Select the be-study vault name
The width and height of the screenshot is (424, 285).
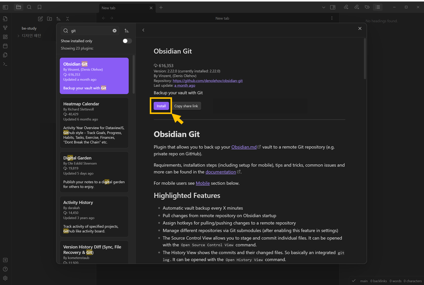pyautogui.click(x=29, y=28)
